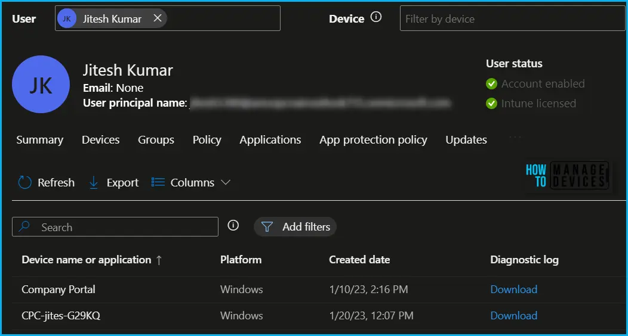The image size is (628, 336).
Task: Click the Add filters button
Action: pyautogui.click(x=295, y=227)
